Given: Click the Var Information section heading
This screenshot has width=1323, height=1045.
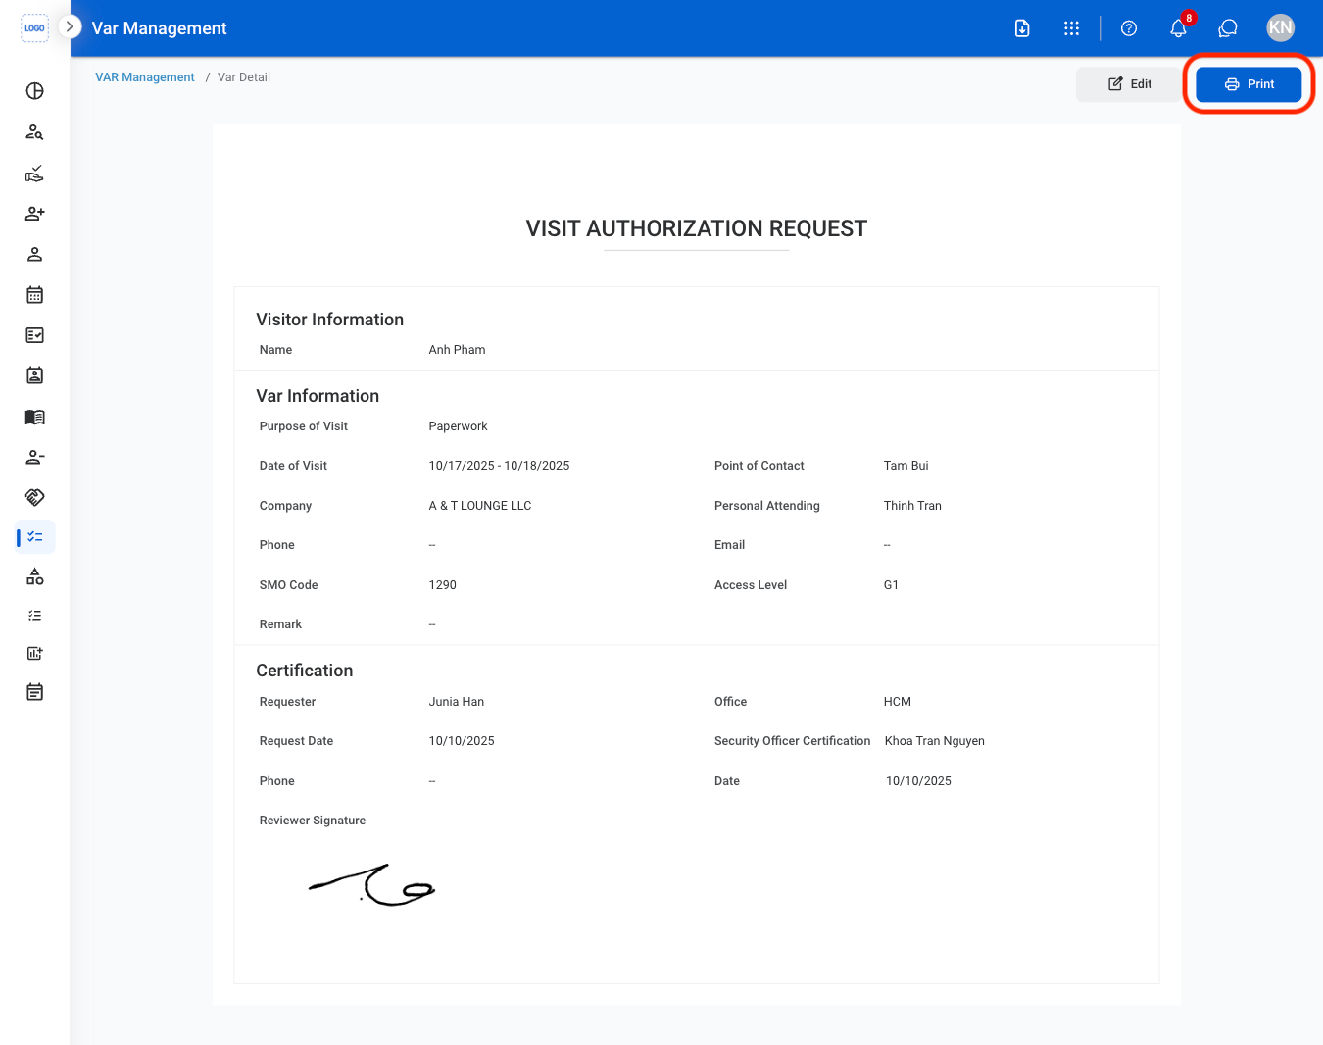Looking at the screenshot, I should tap(318, 396).
